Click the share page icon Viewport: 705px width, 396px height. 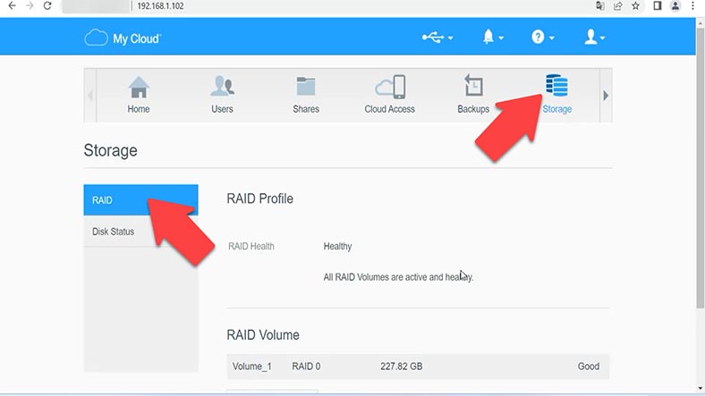click(x=618, y=6)
